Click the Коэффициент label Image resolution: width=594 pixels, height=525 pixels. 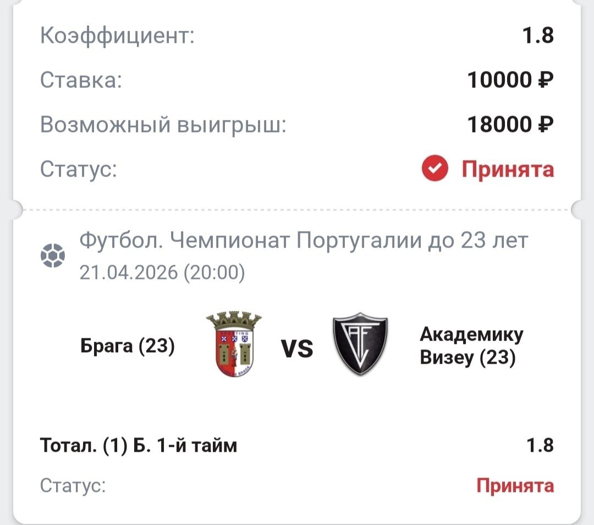click(118, 36)
